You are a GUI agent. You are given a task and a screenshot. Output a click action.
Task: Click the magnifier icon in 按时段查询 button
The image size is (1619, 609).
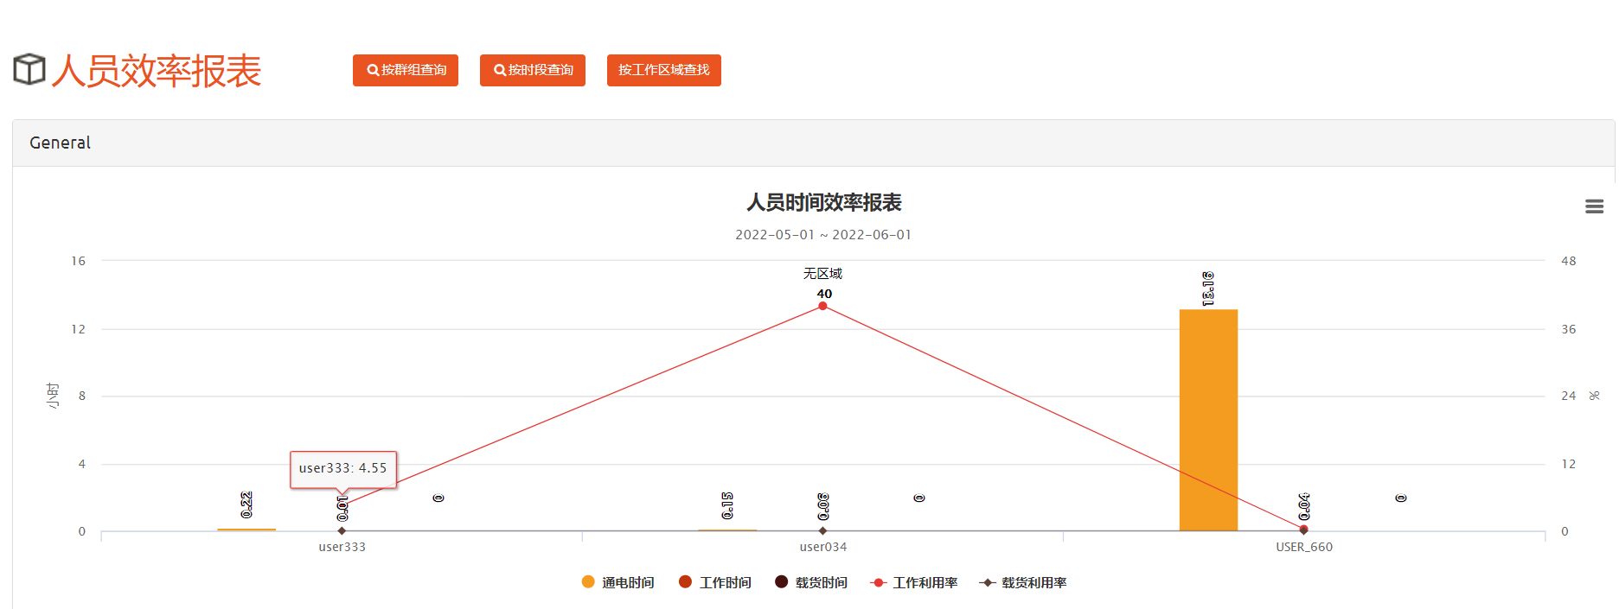[x=500, y=71]
